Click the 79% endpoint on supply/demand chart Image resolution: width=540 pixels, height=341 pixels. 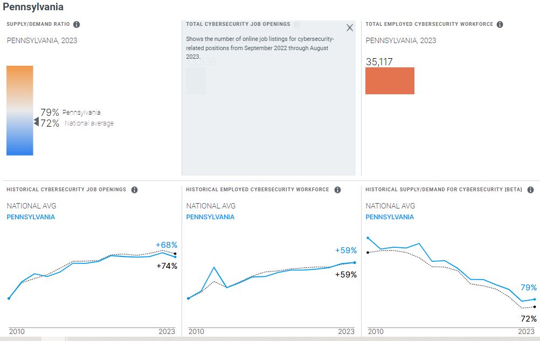tap(534, 299)
